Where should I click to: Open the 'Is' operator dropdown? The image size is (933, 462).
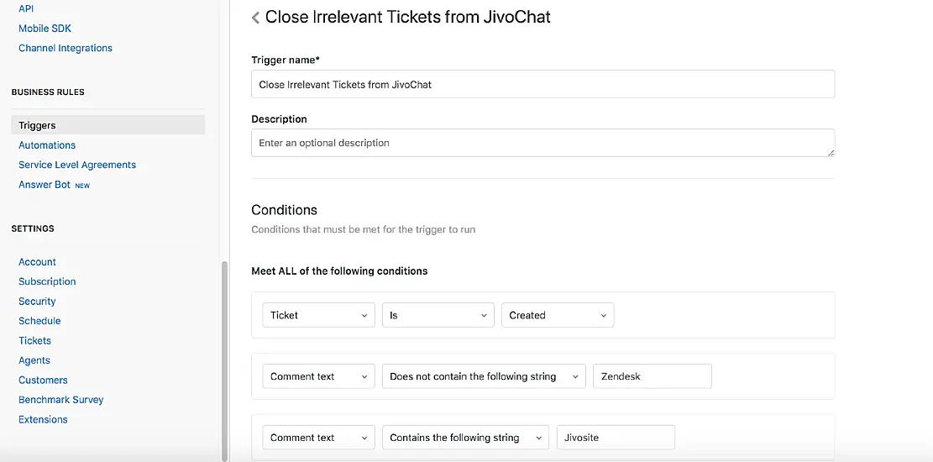tap(438, 315)
